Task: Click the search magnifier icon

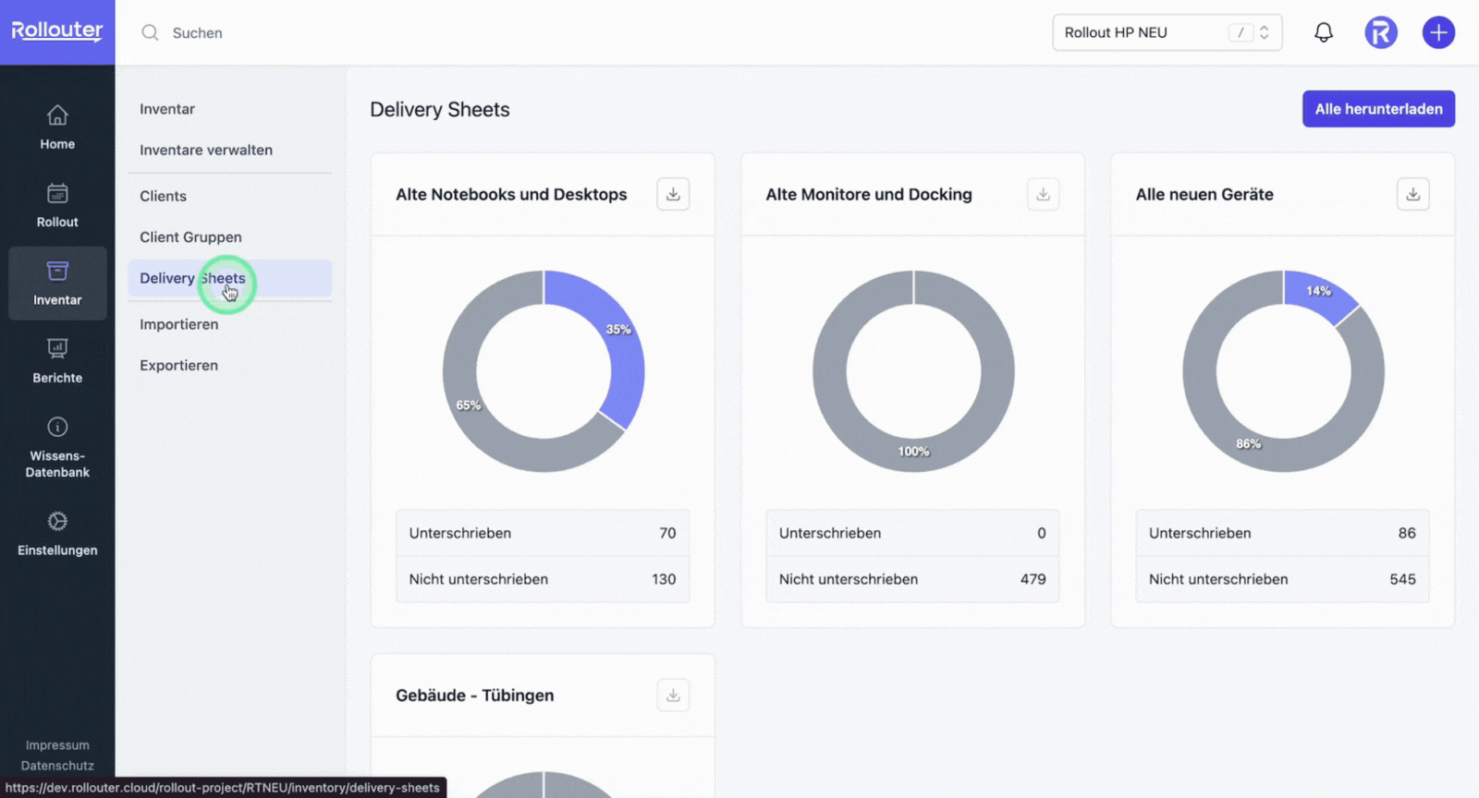Action: coord(150,32)
